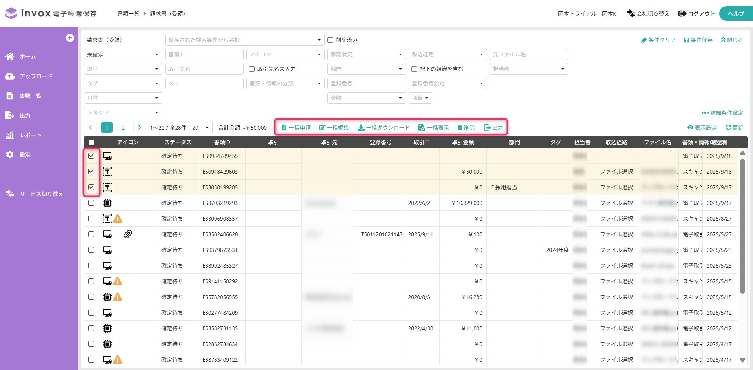The height and width of the screenshot is (370, 753).
Task: Expand the 承認状況 dropdown
Action: click(366, 54)
